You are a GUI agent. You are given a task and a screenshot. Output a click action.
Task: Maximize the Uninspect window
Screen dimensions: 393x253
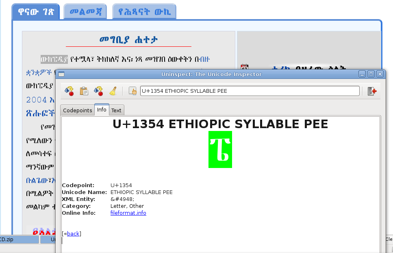point(371,74)
